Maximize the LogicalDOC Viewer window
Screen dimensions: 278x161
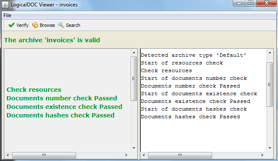click(251, 3)
